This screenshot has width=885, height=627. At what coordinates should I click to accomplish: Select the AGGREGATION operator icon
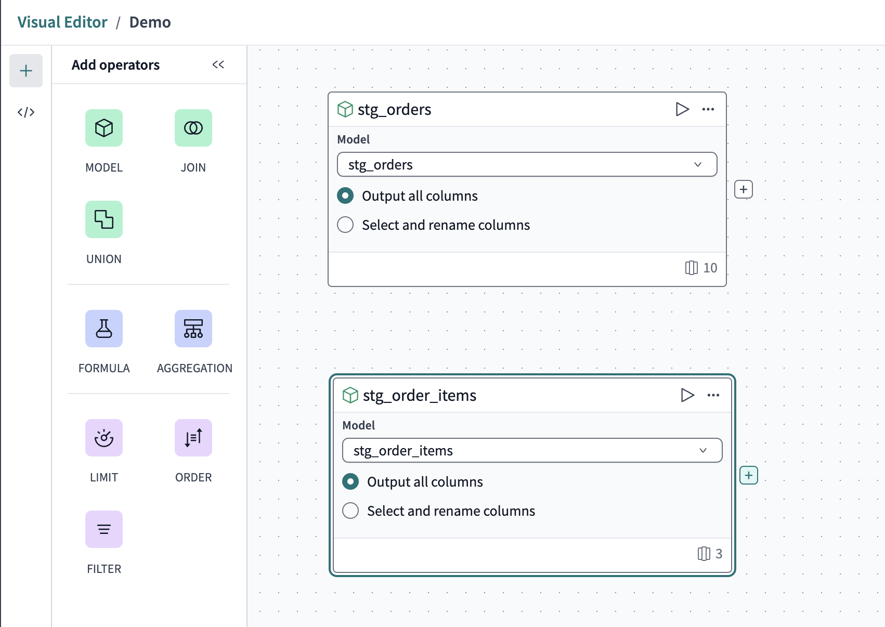[x=193, y=329]
